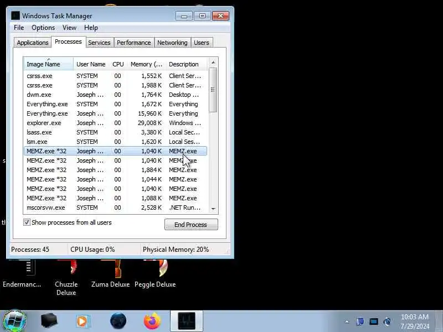Sort by Description column header
This screenshot has height=332, width=443.
click(x=187, y=64)
